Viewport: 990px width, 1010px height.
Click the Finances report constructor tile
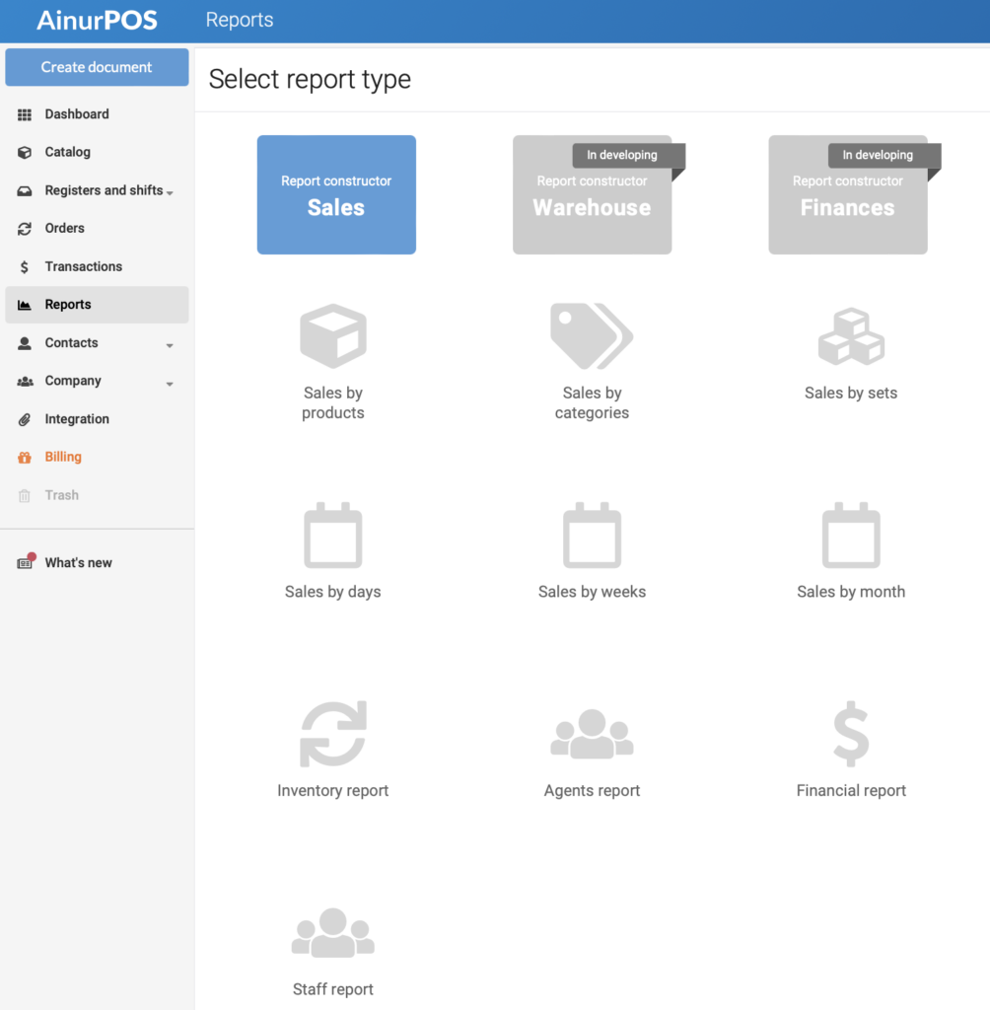pos(848,194)
